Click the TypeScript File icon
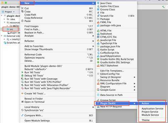 [x=98, y=43]
